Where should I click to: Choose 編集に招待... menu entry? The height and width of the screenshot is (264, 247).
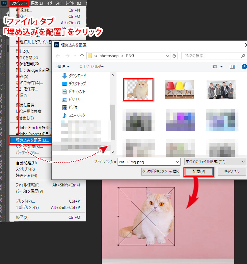click(31, 105)
